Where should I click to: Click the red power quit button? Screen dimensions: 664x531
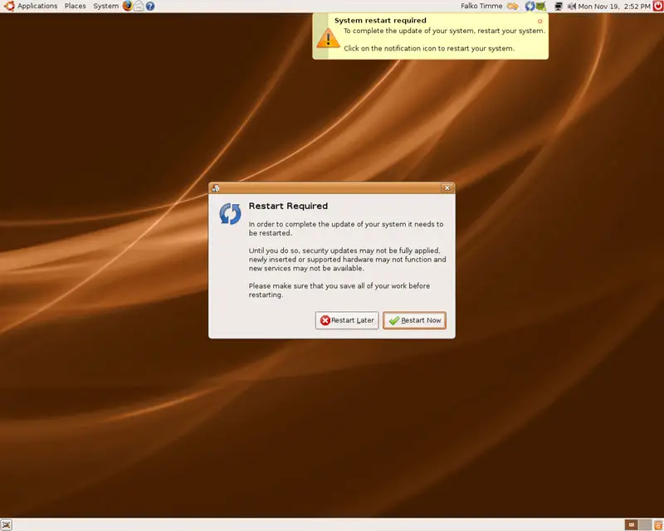[x=657, y=6]
